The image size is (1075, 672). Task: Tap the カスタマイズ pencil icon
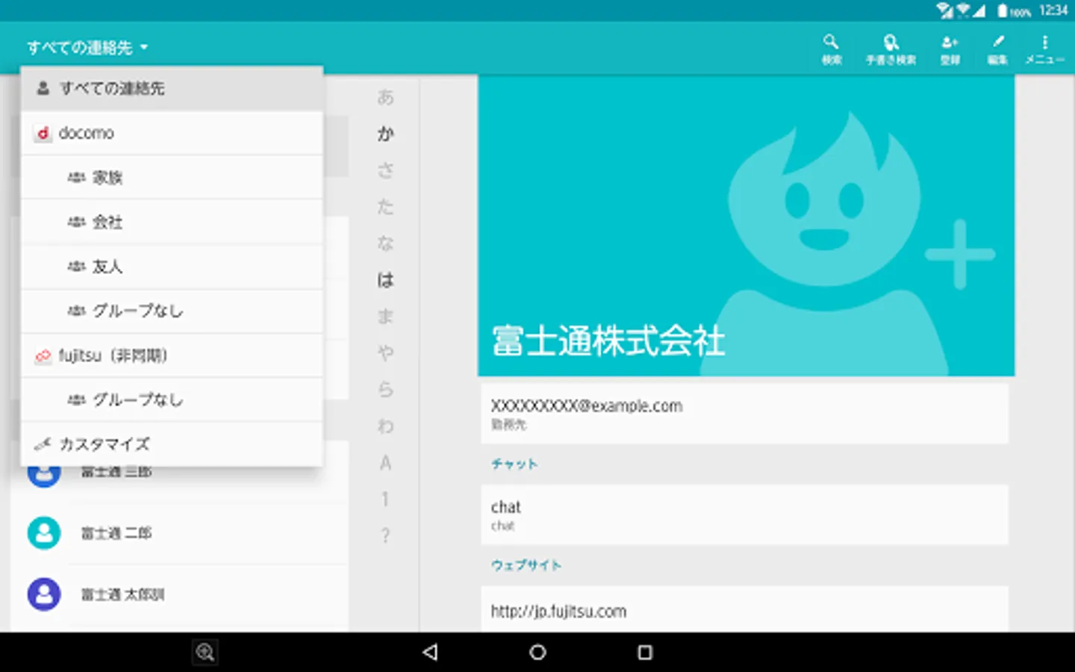pyautogui.click(x=43, y=444)
